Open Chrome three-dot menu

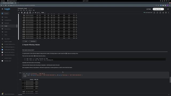pyautogui.click(x=170, y=5)
